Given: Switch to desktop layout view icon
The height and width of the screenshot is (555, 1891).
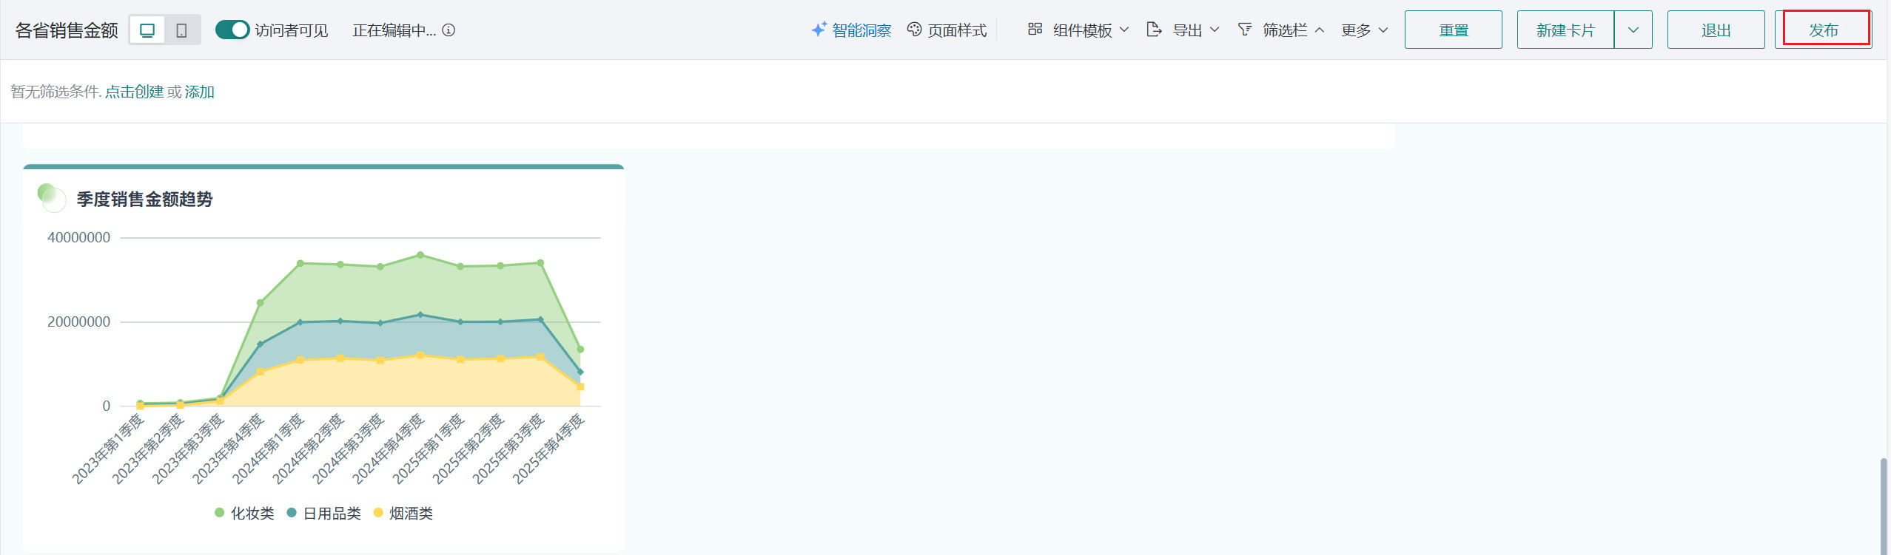Looking at the screenshot, I should tap(147, 30).
